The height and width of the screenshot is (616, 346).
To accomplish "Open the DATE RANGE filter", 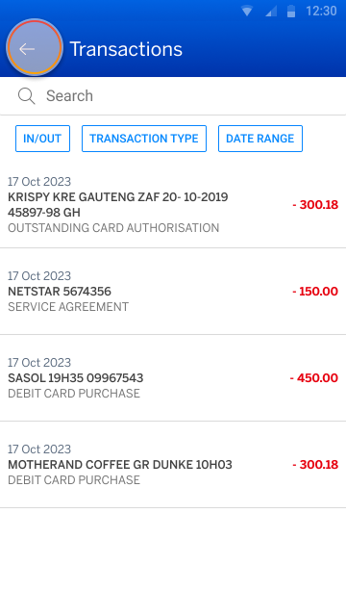I will [x=260, y=139].
